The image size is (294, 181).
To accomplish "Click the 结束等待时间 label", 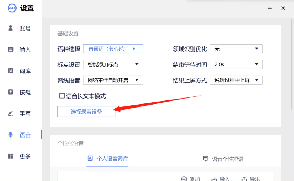I will [190, 65].
